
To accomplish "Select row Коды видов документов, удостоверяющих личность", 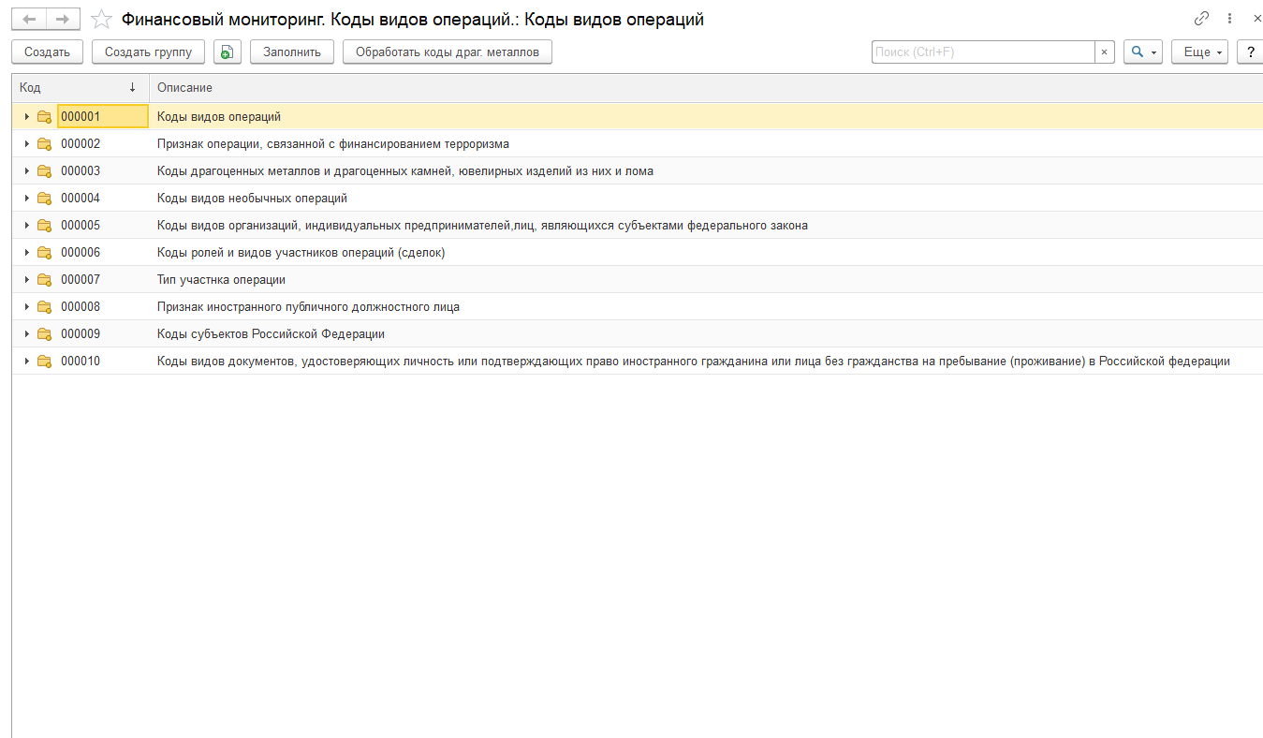I will coord(637,362).
